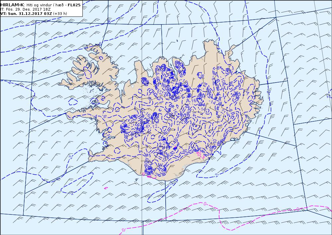
Task: Click the "Hiti og vindur í hæð" title text
Action: 45,5
